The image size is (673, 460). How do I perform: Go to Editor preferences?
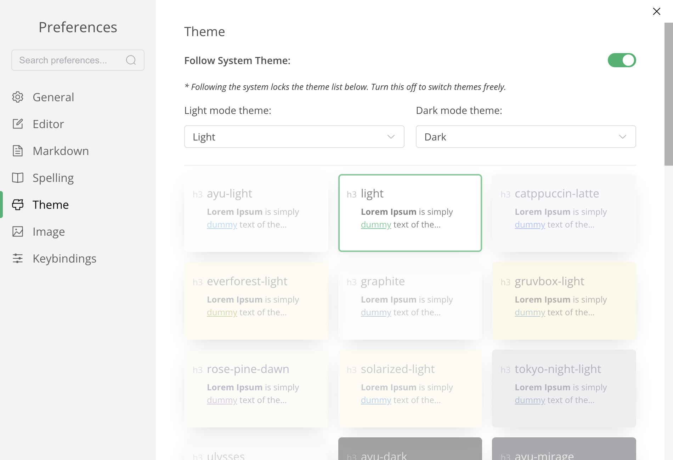pos(78,124)
